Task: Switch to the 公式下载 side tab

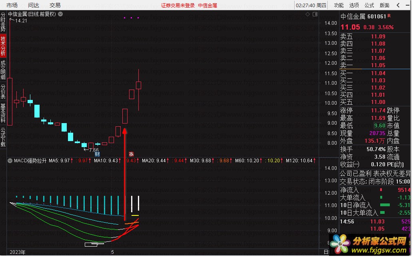Action: [3, 137]
